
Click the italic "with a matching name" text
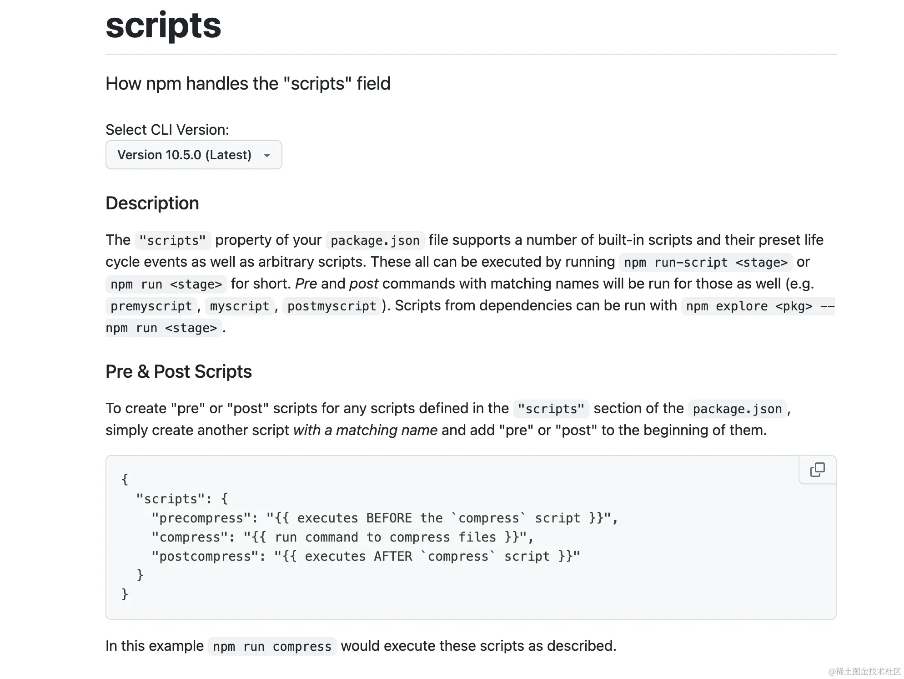(365, 430)
